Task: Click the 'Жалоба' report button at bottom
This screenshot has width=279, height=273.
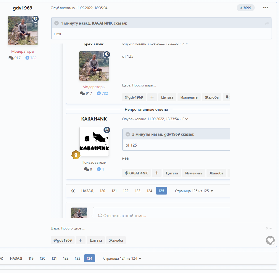Action: [x=116, y=240]
